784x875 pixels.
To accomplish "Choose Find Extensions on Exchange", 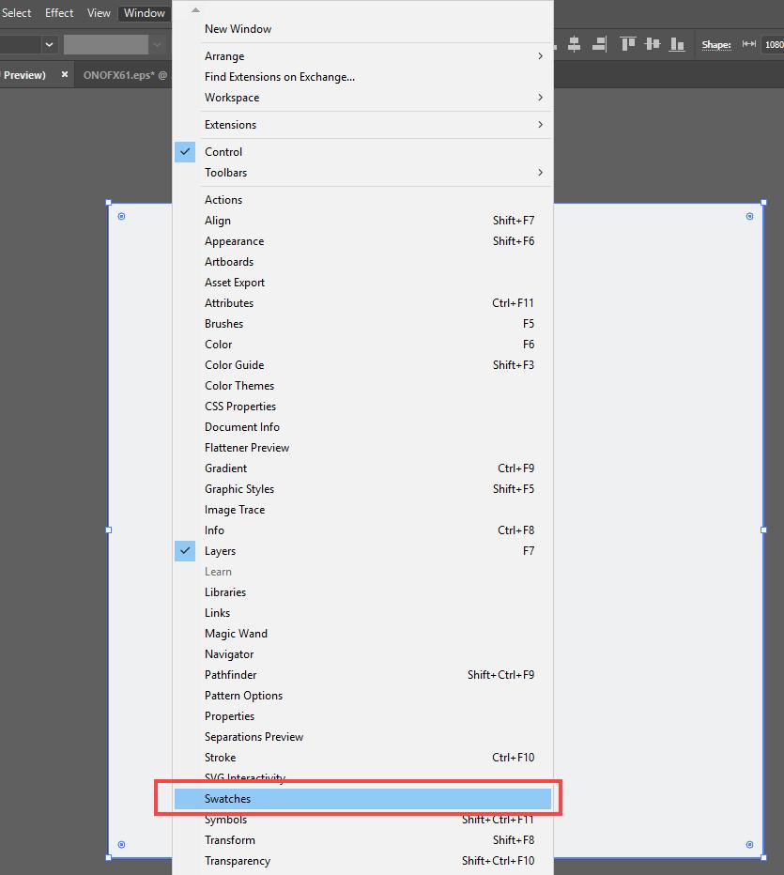I will 362,76.
